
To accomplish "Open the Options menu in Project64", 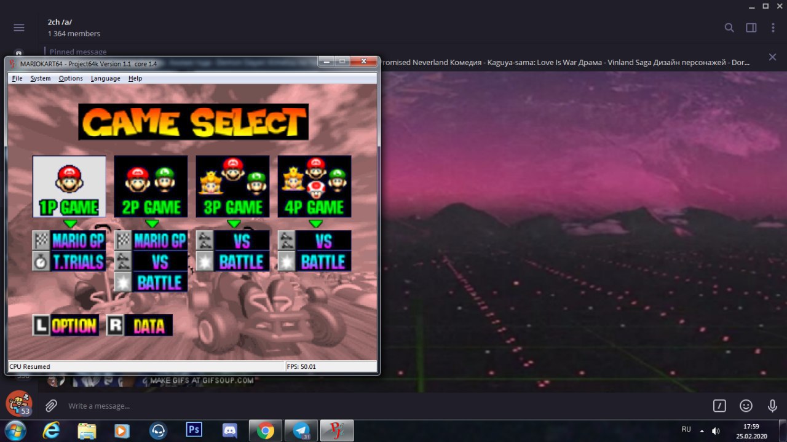I will 71,78.
